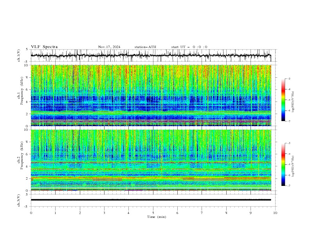310x239 pixels.
Task: Click the log(PSD) label beside ch.1 color bar
Action: tap(293, 102)
